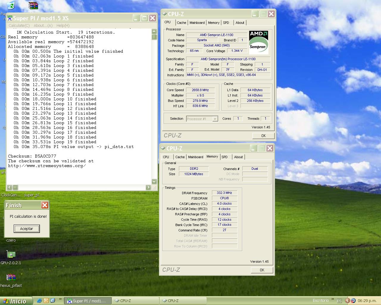Image resolution: width=381 pixels, height=305 pixels.
Task: Open the czero desktop shortcut
Action: coord(11,240)
